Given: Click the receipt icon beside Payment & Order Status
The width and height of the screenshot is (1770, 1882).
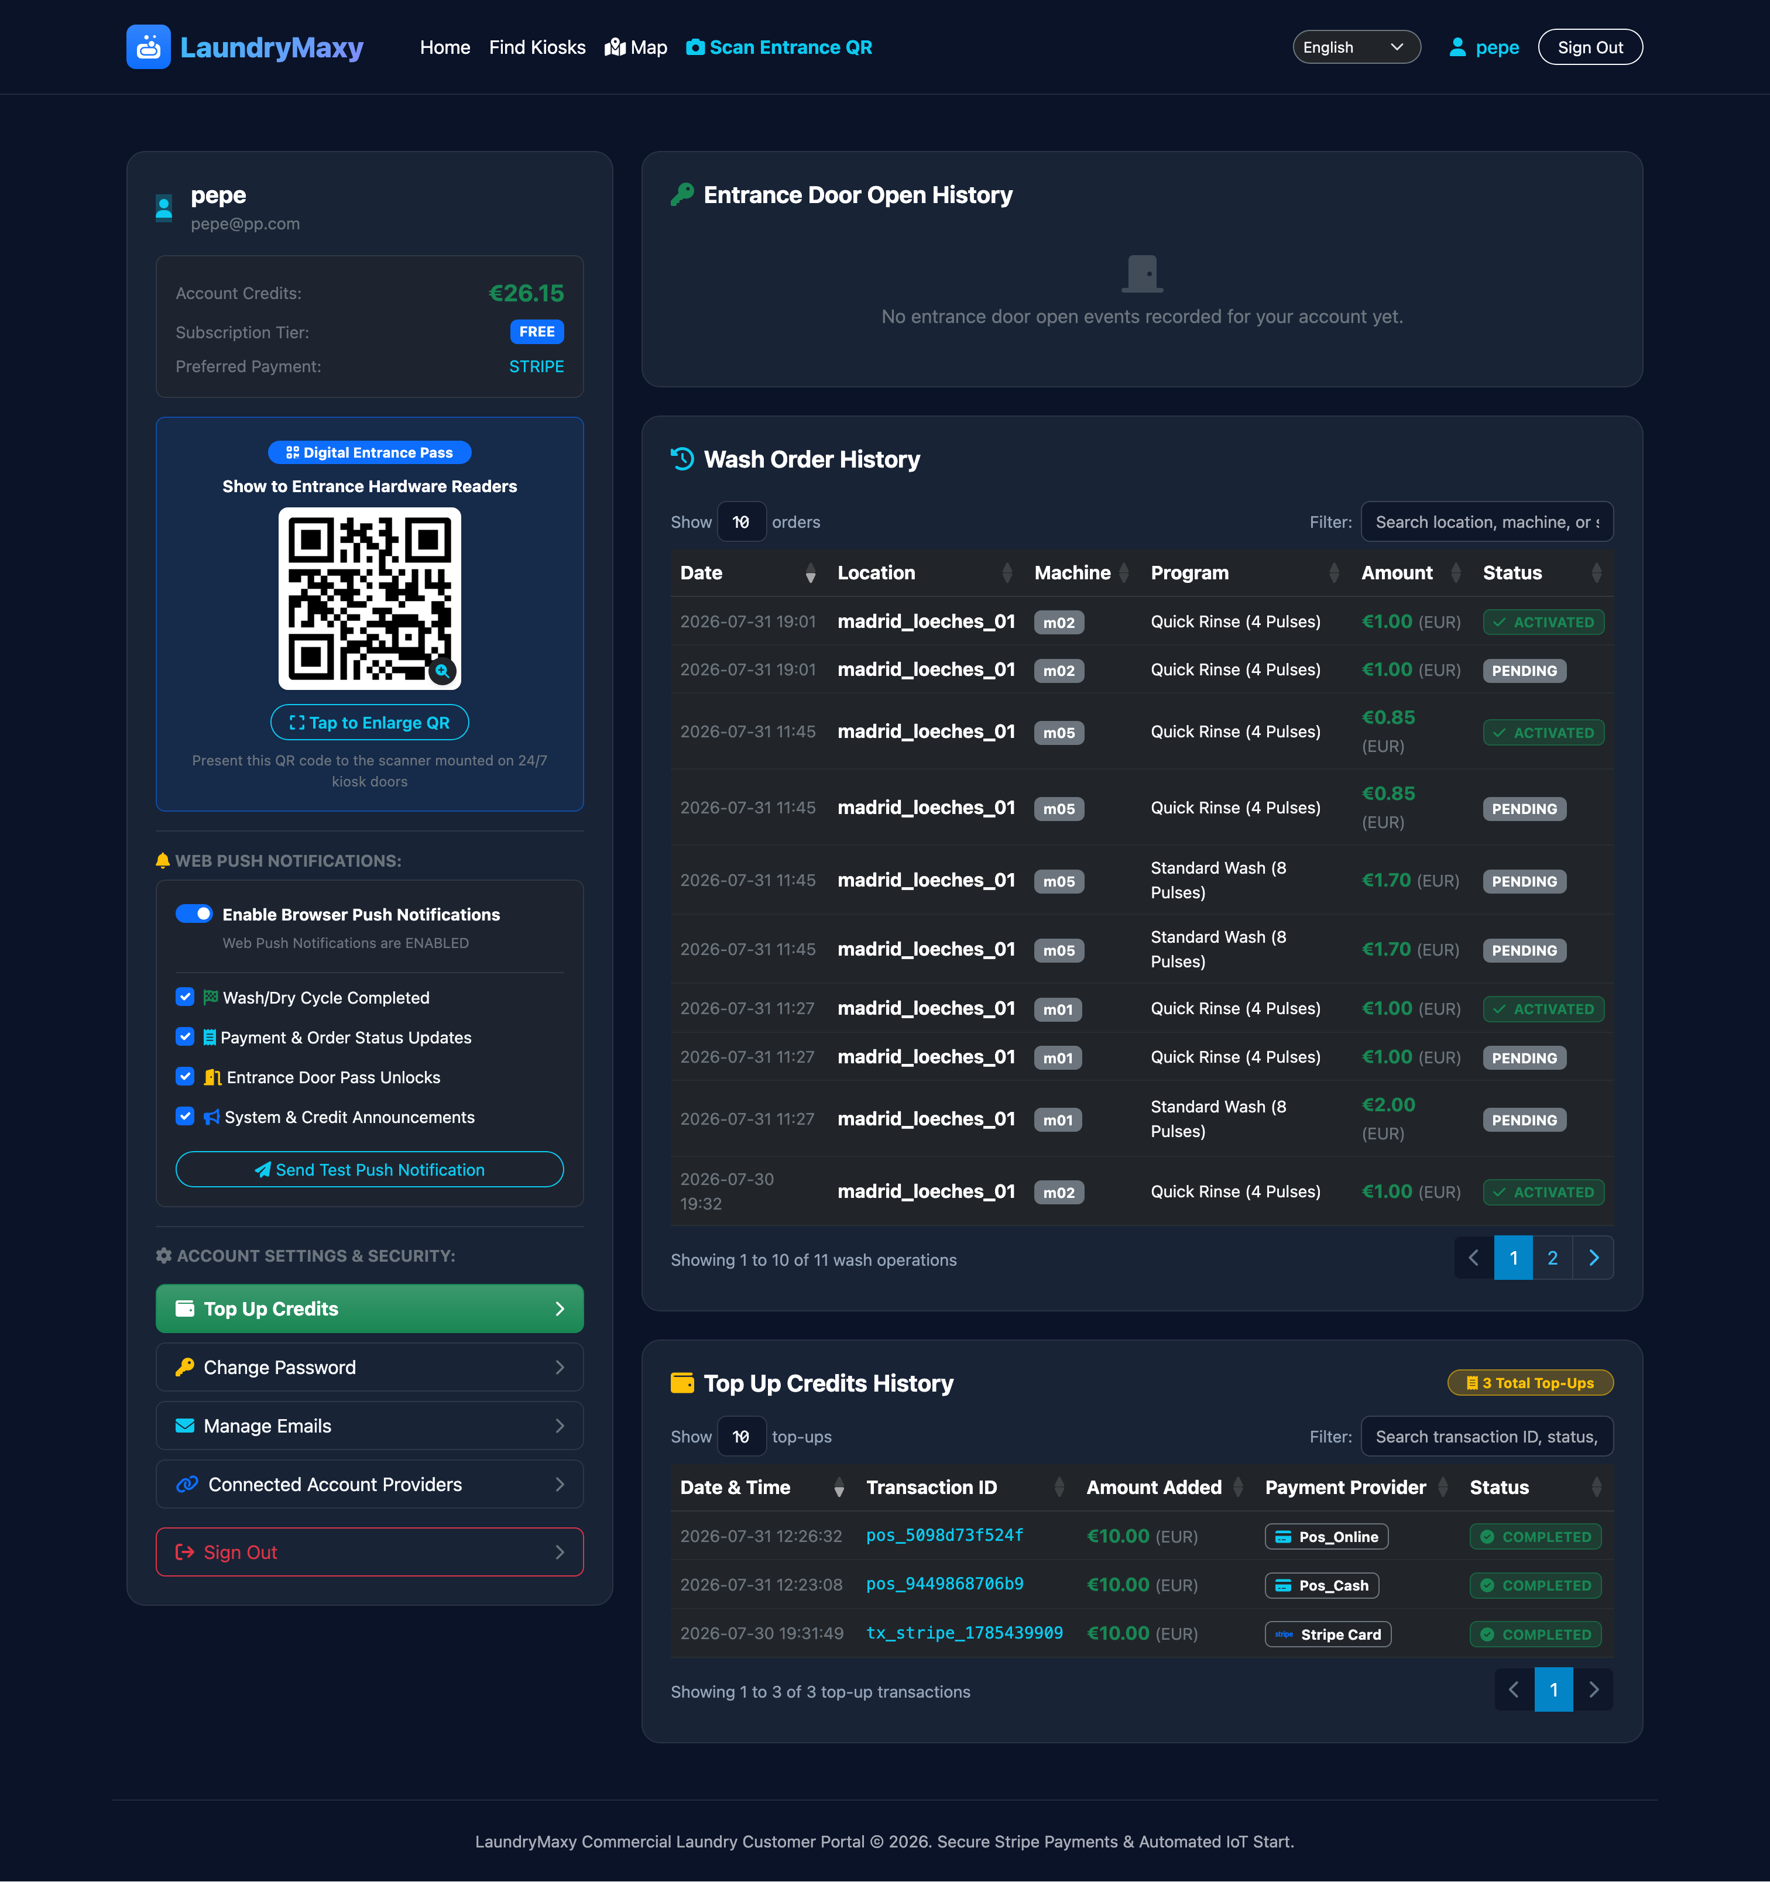Looking at the screenshot, I should [210, 1036].
